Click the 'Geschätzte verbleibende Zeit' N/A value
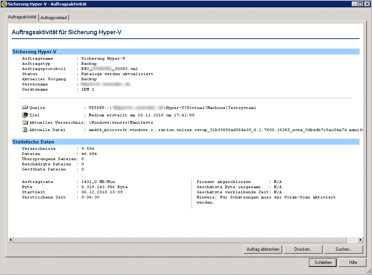Viewport: 372px width, 275px height. coord(278,192)
